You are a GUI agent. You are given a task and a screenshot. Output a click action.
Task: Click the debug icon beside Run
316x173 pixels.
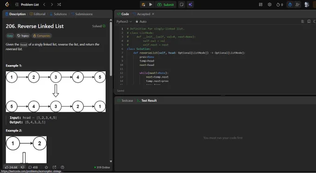(143, 5)
